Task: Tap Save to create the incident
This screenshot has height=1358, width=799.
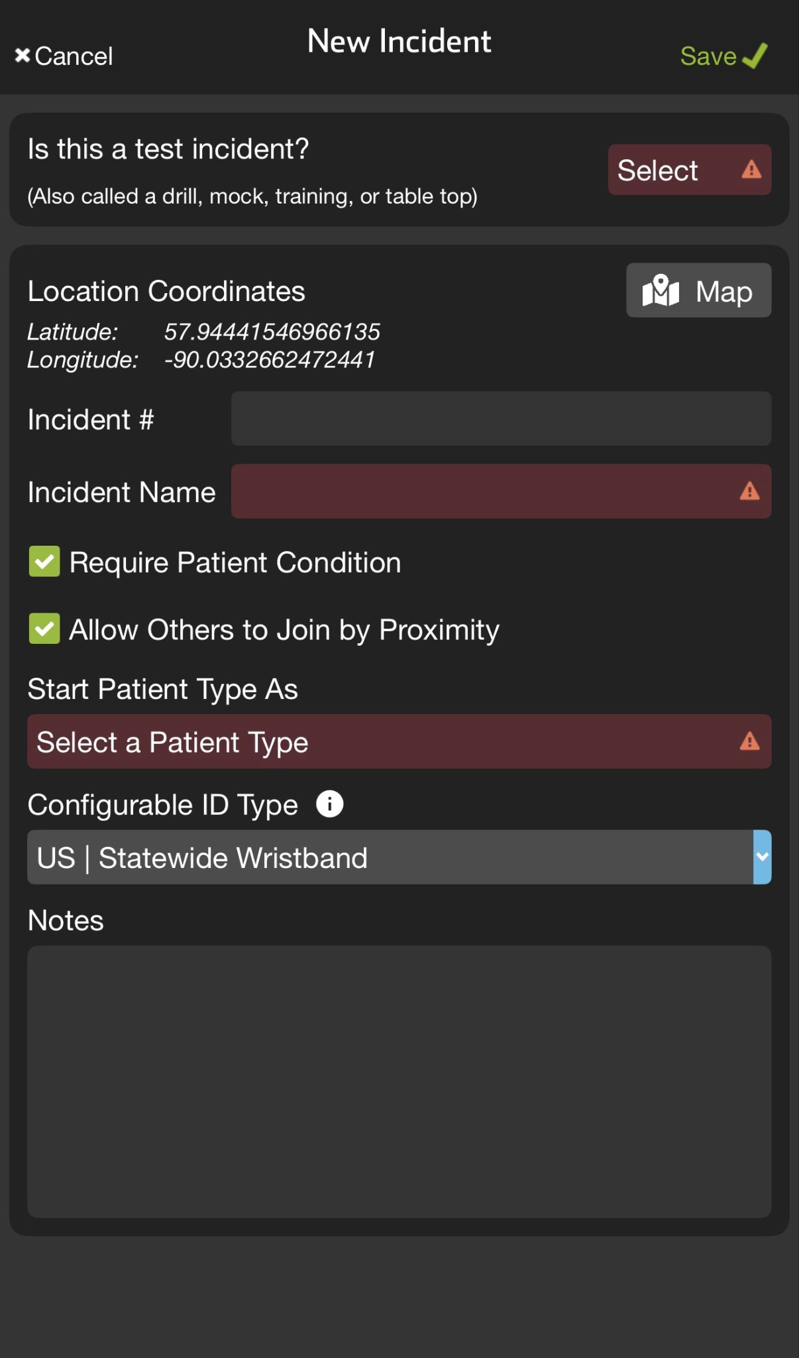Action: tap(724, 56)
